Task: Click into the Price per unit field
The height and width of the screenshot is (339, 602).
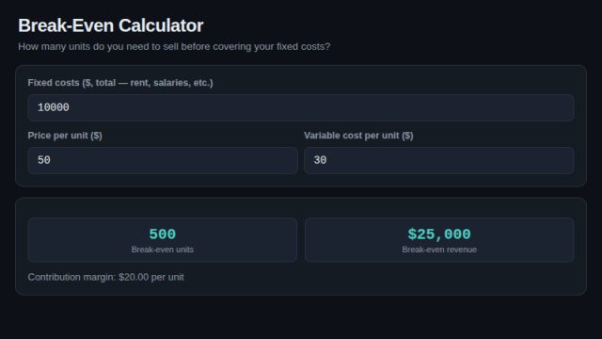Action: (163, 160)
